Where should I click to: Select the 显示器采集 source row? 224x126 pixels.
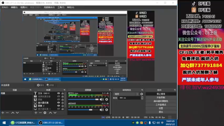click(x=49, y=102)
